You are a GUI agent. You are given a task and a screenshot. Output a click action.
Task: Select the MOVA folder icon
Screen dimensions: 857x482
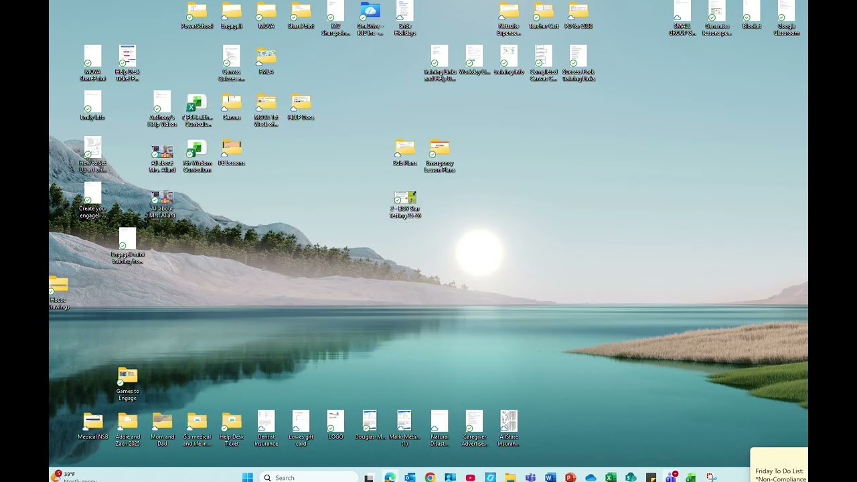(x=266, y=12)
